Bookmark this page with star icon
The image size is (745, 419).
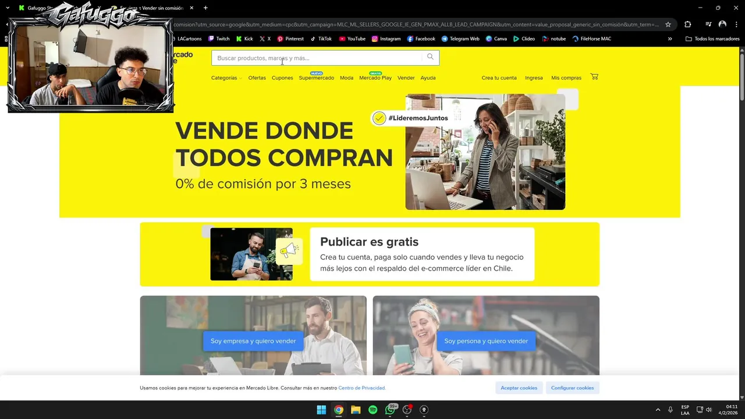tap(668, 24)
